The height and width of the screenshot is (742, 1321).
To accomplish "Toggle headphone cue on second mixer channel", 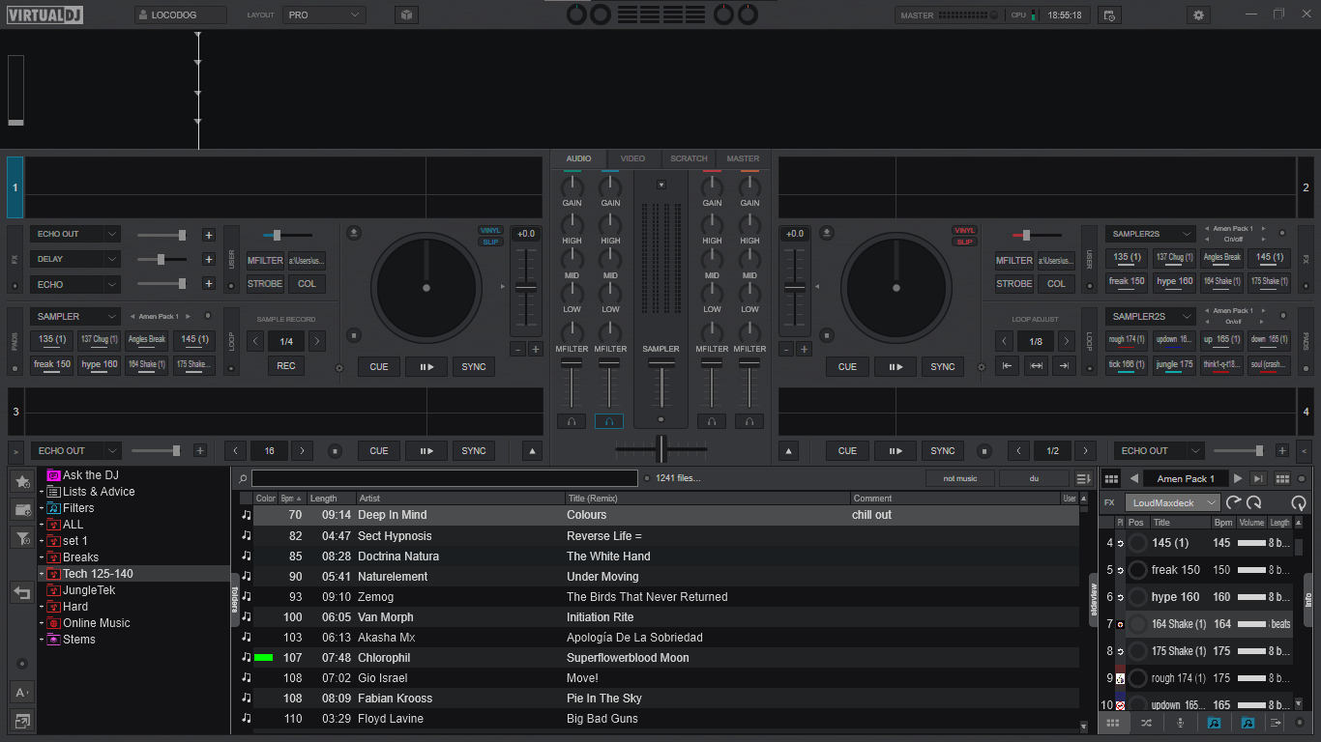I will coord(609,421).
